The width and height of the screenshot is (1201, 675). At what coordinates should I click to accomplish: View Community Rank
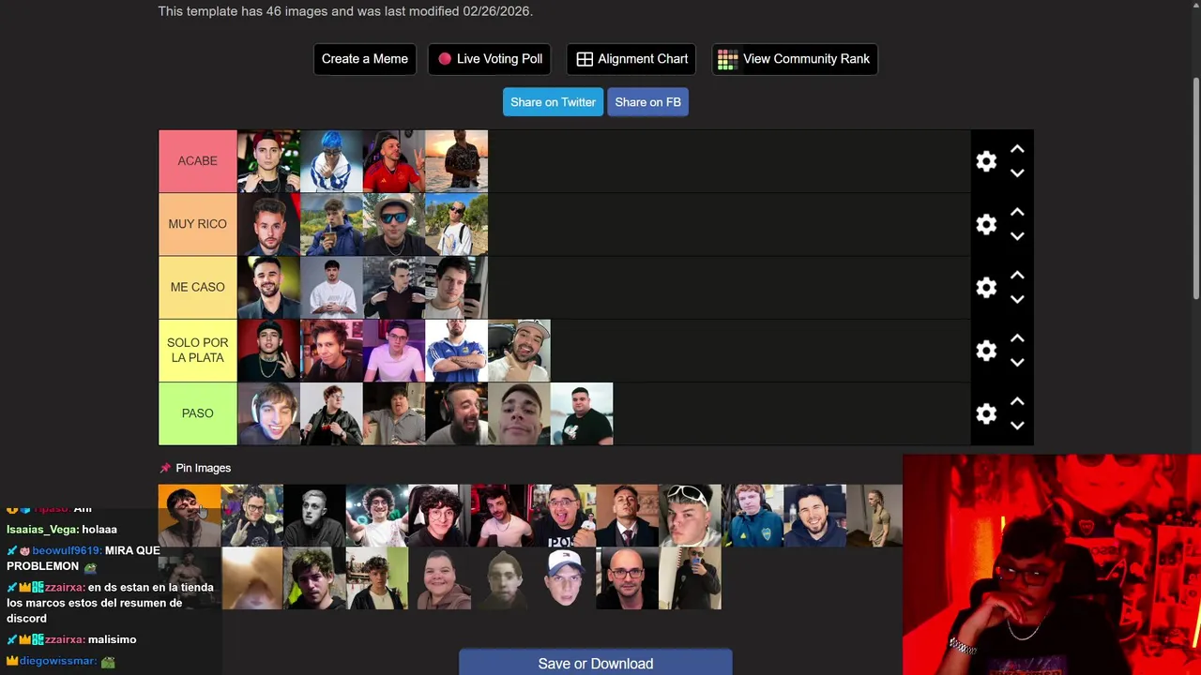[x=794, y=59]
